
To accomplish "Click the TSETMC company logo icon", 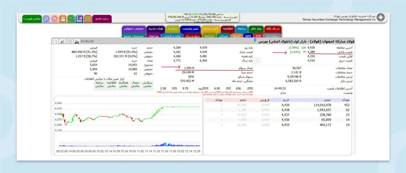I will coord(380,17).
